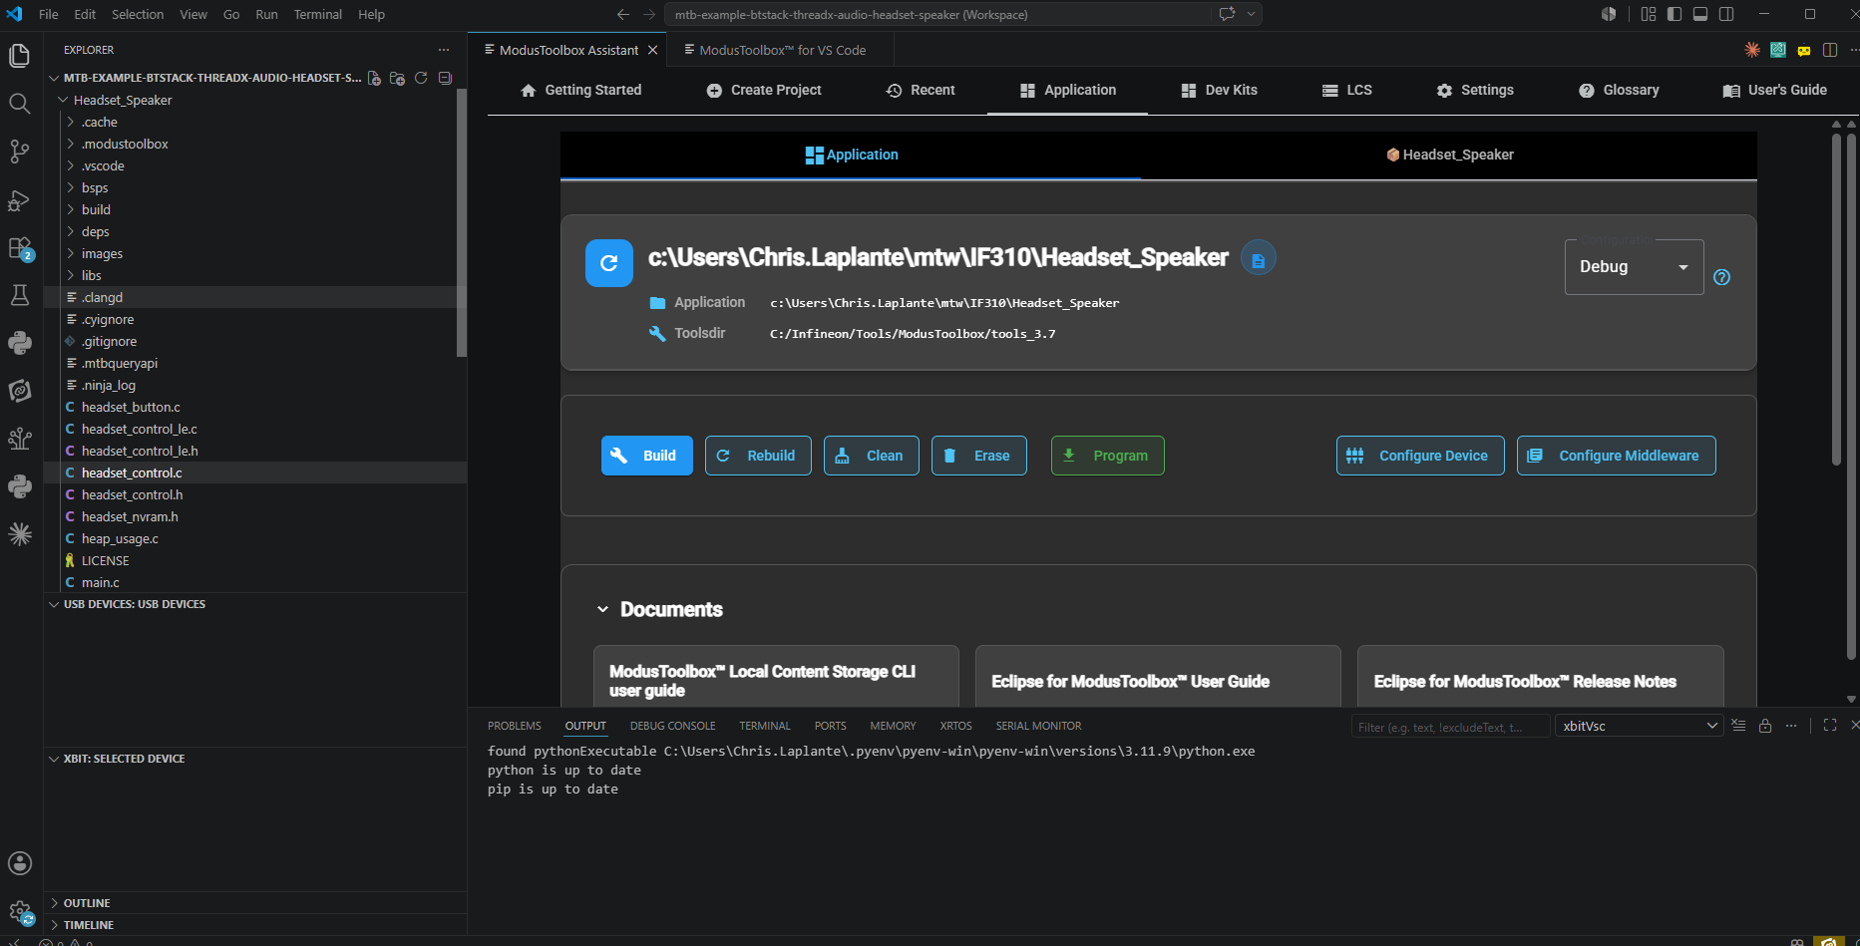The width and height of the screenshot is (1860, 946).
Task: Open the Explorer view in the activity bar
Action: (x=20, y=55)
